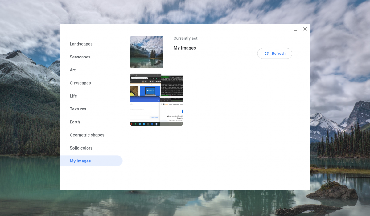Click the circular refresh arrow icon

click(x=266, y=53)
